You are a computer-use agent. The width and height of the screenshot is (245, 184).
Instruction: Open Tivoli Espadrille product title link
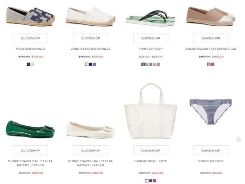30,49
